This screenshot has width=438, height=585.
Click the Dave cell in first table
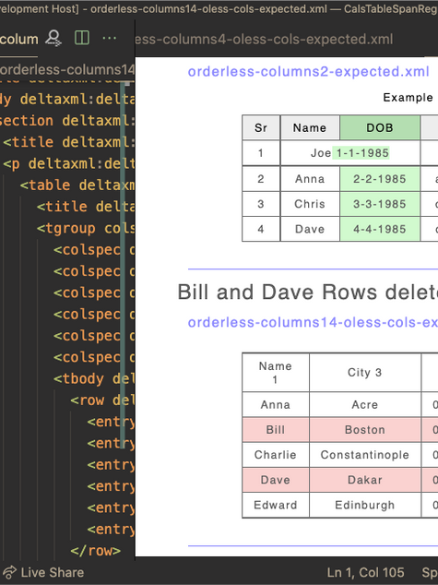tap(310, 229)
